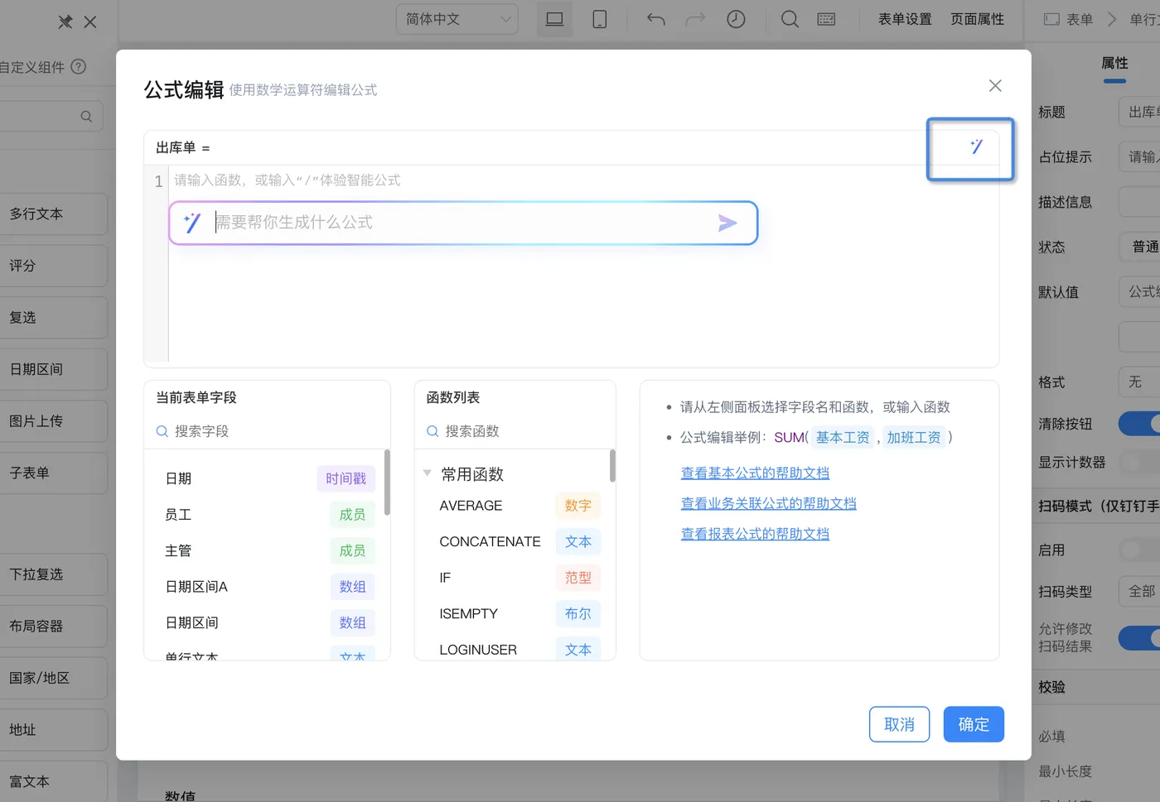
Task: Click the 表单 breadcrumb icon in the right panel
Action: 1051,19
